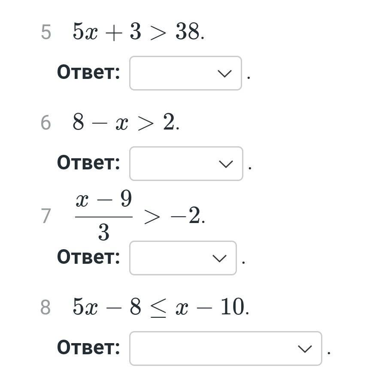385x383 pixels.
Task: Click the "Ответ:" label under question 5
Action: coord(88,72)
